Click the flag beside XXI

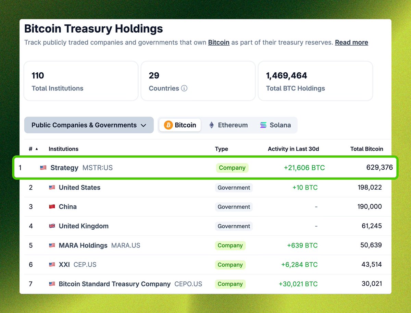(52, 265)
